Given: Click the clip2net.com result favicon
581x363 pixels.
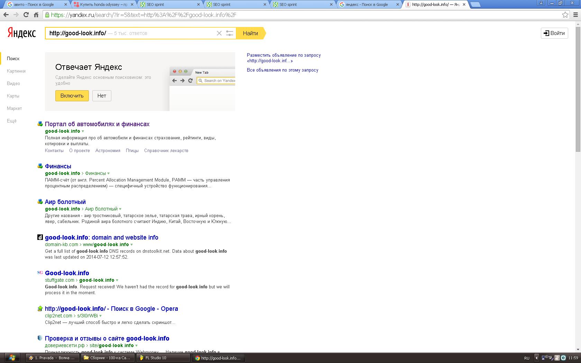Looking at the screenshot, I should [x=40, y=308].
